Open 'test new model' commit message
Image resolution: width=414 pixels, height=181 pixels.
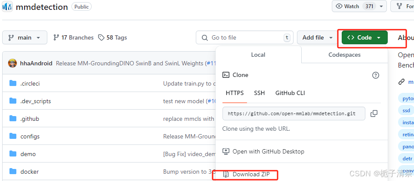click(x=190, y=101)
